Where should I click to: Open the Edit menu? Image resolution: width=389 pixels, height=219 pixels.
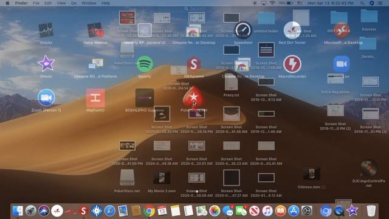pyautogui.click(x=48, y=3)
